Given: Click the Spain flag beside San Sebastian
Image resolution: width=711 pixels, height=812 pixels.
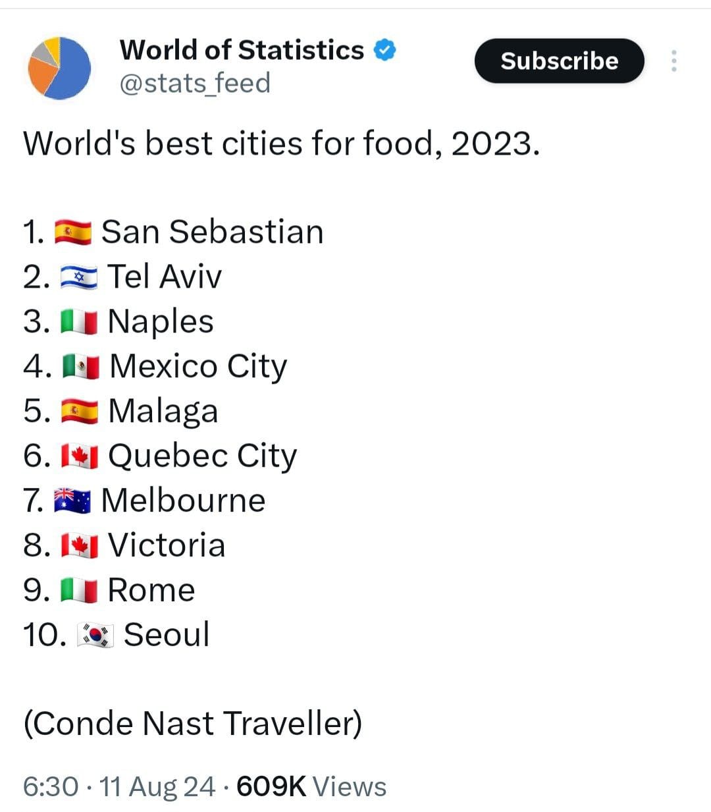Looking at the screenshot, I should point(72,232).
